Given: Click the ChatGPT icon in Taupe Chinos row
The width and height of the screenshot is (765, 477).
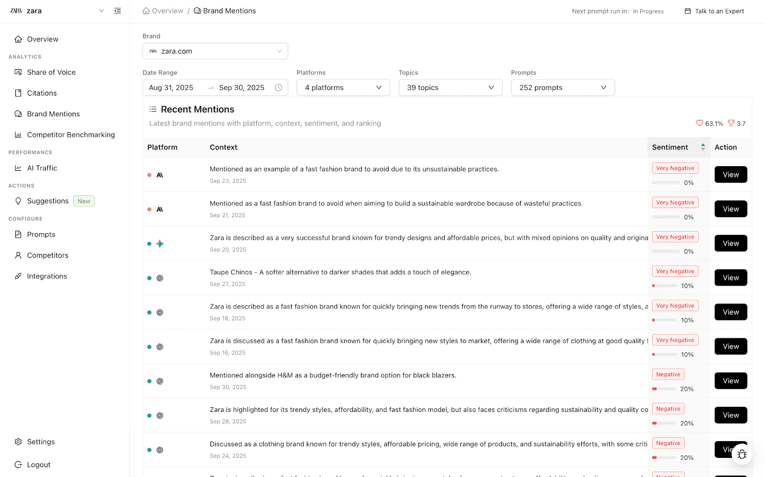Looking at the screenshot, I should (x=160, y=278).
